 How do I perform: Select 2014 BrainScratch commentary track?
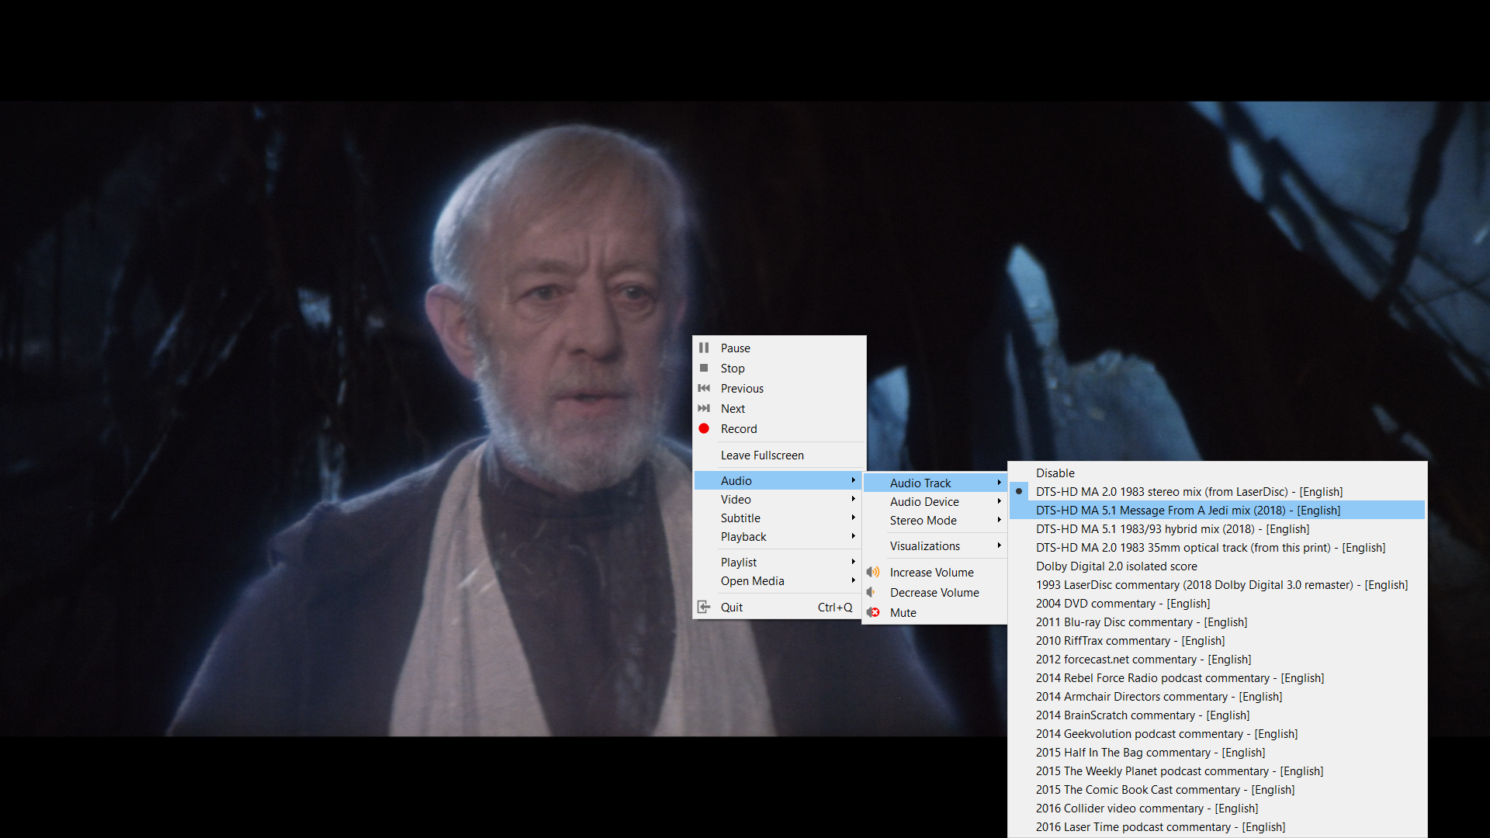pyautogui.click(x=1217, y=715)
